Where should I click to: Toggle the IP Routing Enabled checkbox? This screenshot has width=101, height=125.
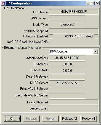click(x=51, y=36)
